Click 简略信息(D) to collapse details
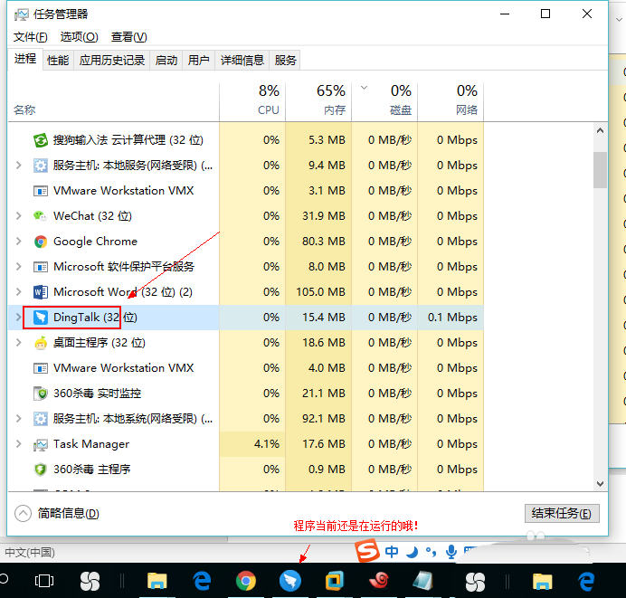This screenshot has height=598, width=626. [x=57, y=513]
